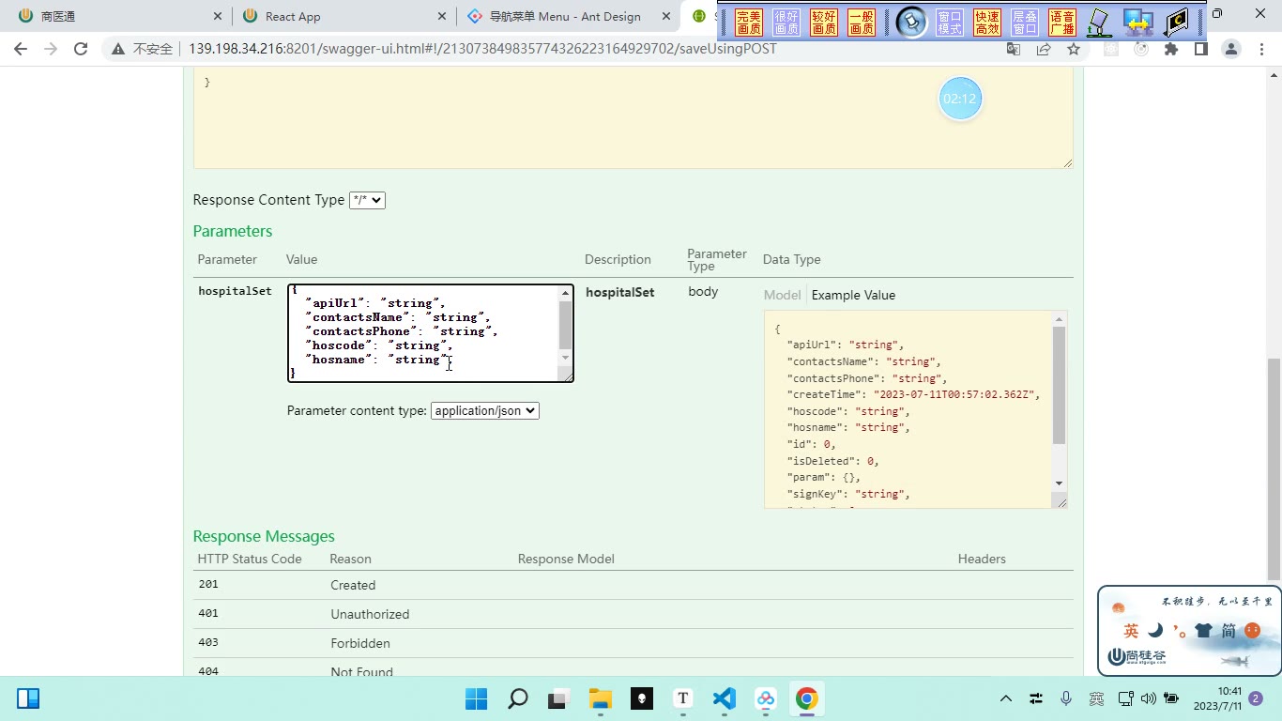Image resolution: width=1282 pixels, height=721 pixels.
Task: Click the 完美画质 quality button
Action: point(749,23)
